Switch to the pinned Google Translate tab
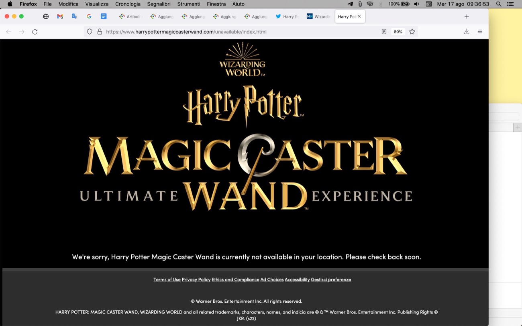This screenshot has height=326, width=522. point(74,16)
